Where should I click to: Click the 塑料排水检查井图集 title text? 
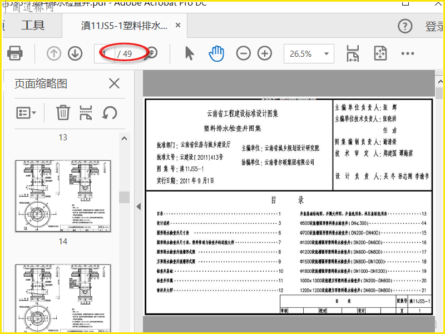tap(233, 129)
